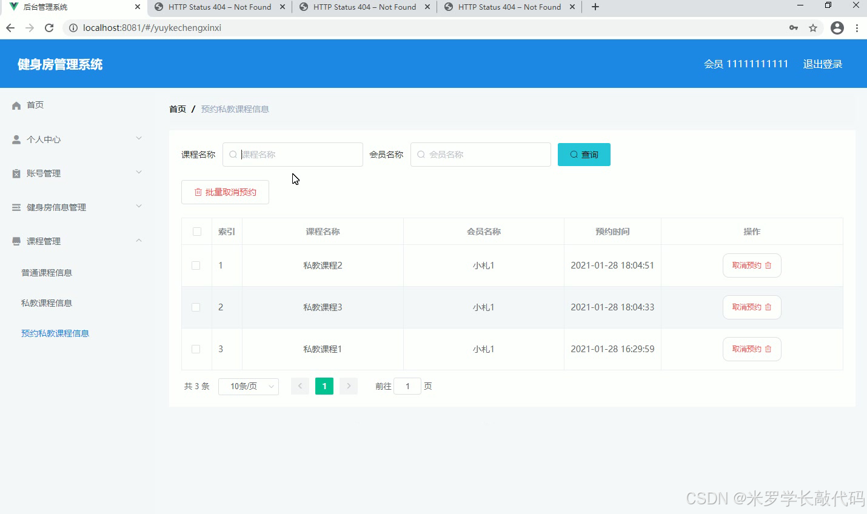Expand the 账号管理 menu chevron
This screenshot has height=514, width=867.
139,173
